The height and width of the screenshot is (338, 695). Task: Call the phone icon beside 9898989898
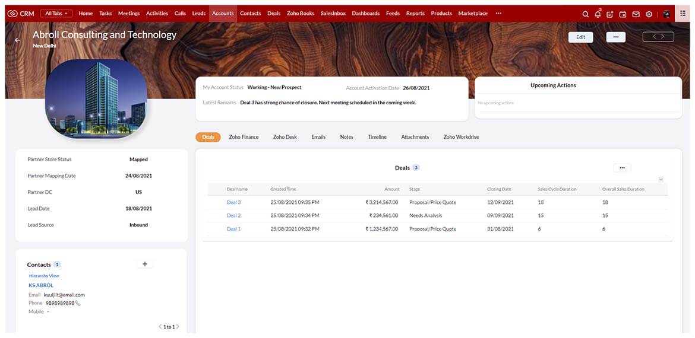point(78,303)
